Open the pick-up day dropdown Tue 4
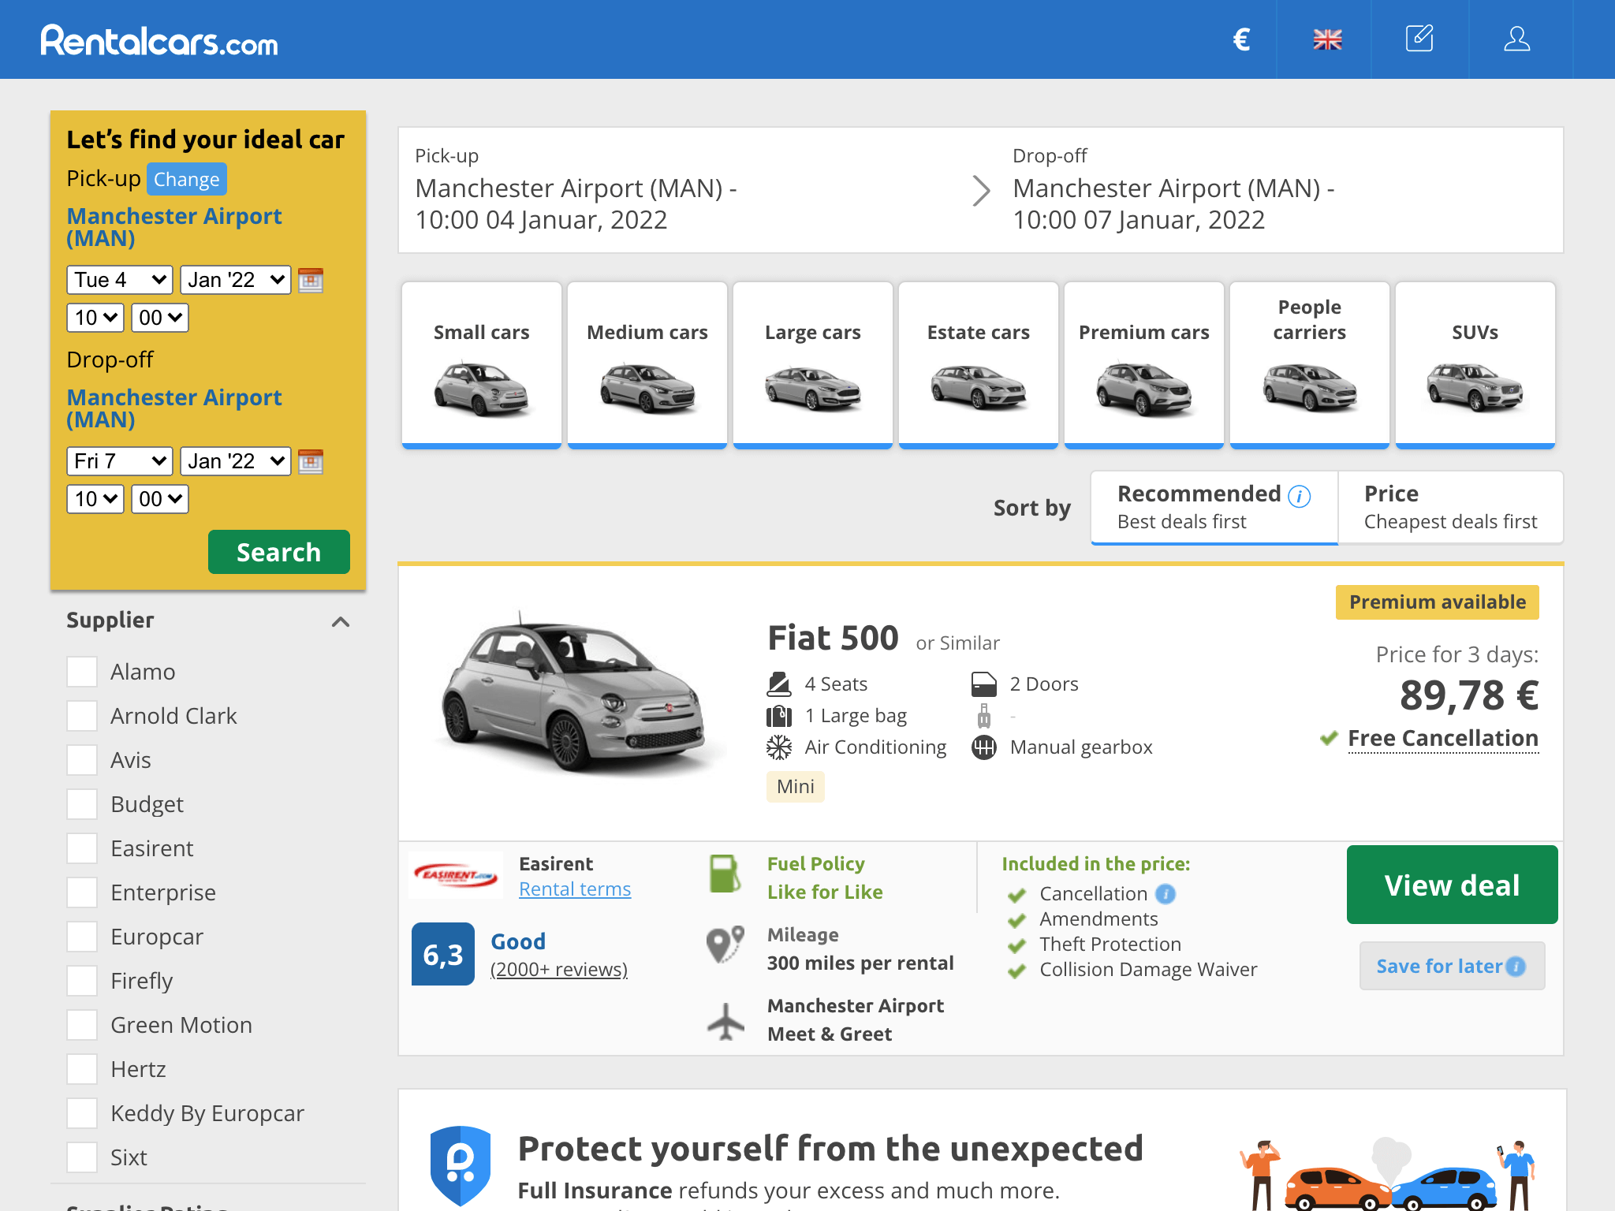This screenshot has height=1211, width=1615. [120, 280]
